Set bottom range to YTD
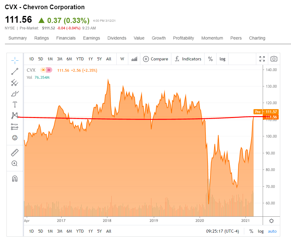 [x=80, y=231]
